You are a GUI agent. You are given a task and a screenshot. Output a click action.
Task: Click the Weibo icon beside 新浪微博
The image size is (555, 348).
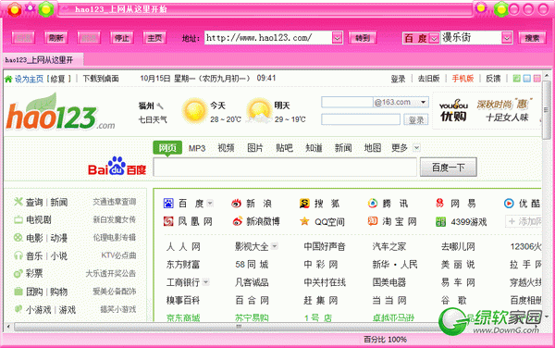[237, 221]
